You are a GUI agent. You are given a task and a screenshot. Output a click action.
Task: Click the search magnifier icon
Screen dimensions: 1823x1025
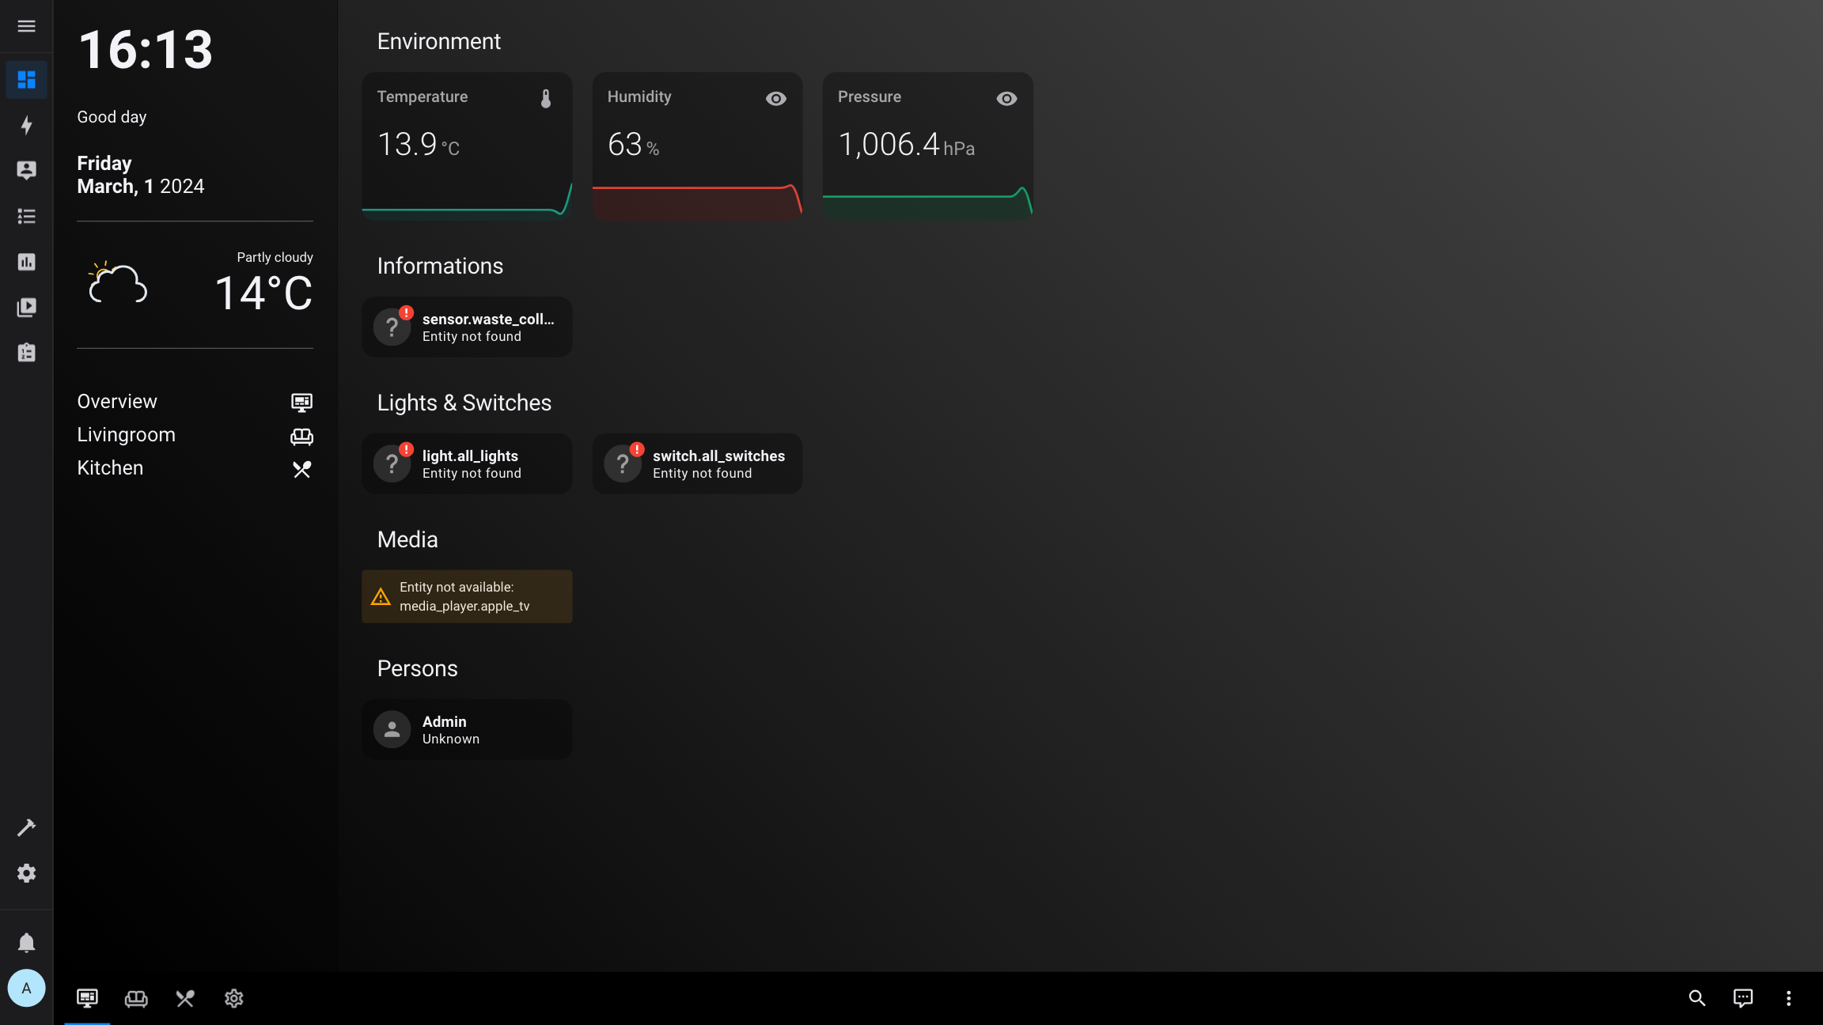click(x=1696, y=998)
